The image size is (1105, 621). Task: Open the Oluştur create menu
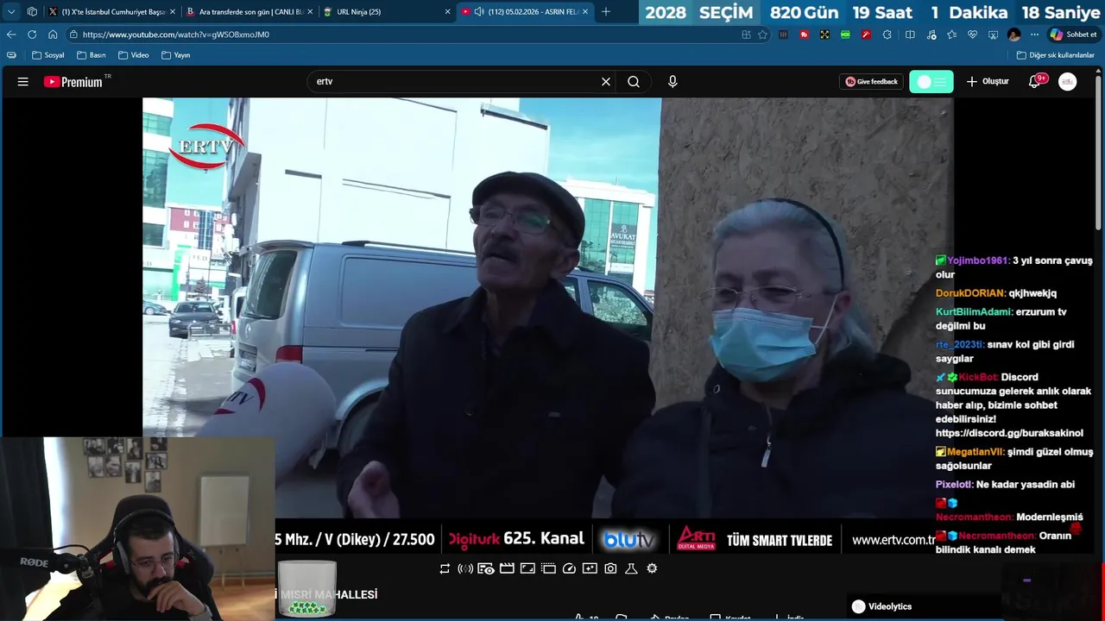(988, 82)
